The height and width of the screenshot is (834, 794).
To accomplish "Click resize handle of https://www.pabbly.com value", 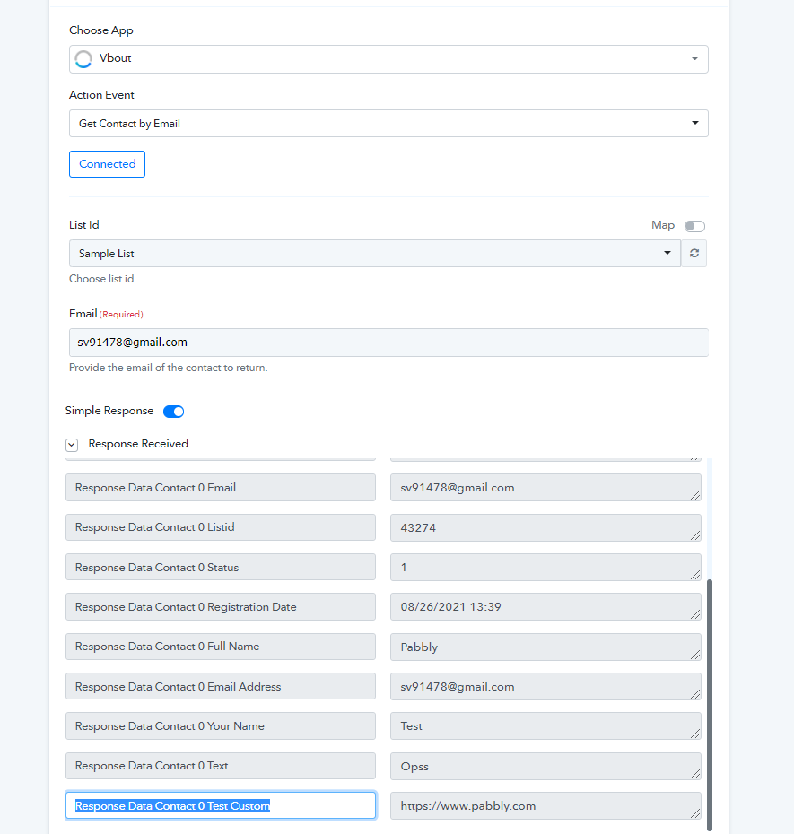I will (695, 812).
